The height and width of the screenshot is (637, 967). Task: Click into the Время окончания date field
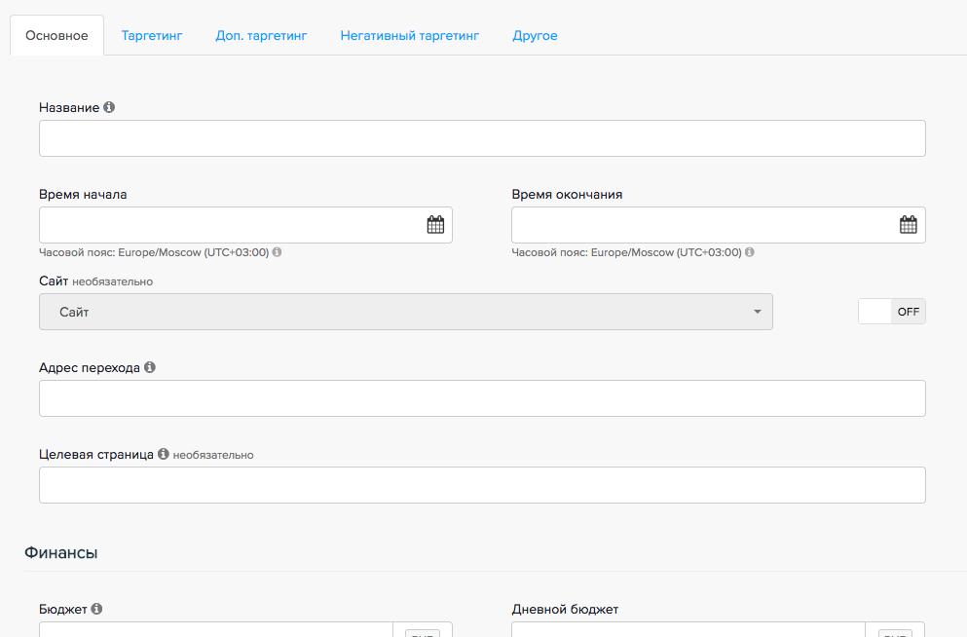point(703,225)
